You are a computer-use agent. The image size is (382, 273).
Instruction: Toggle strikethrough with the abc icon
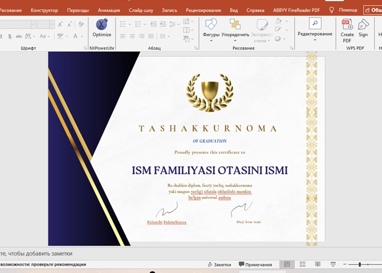pyautogui.click(x=19, y=36)
